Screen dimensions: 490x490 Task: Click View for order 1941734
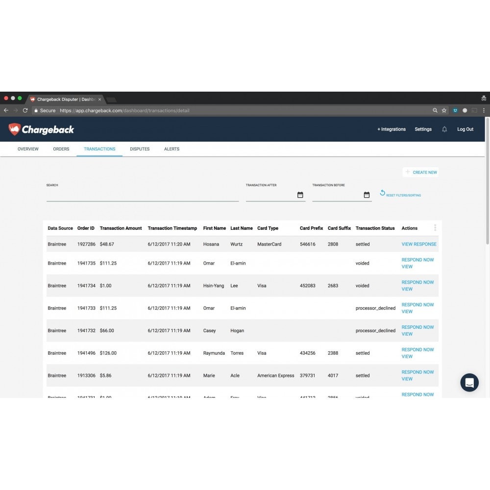[407, 289]
